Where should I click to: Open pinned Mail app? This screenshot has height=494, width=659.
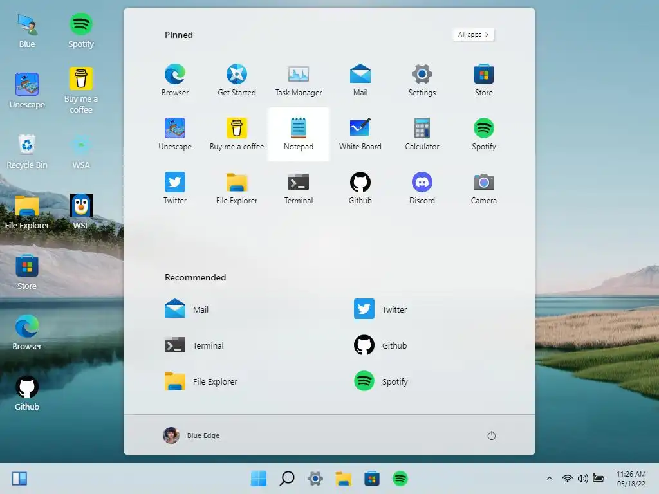(360, 80)
